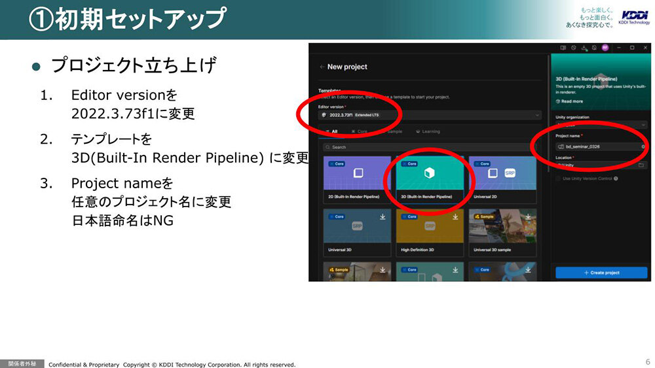
Task: Select the 3D (Built-In Render Pipeline) template
Action: (430, 175)
